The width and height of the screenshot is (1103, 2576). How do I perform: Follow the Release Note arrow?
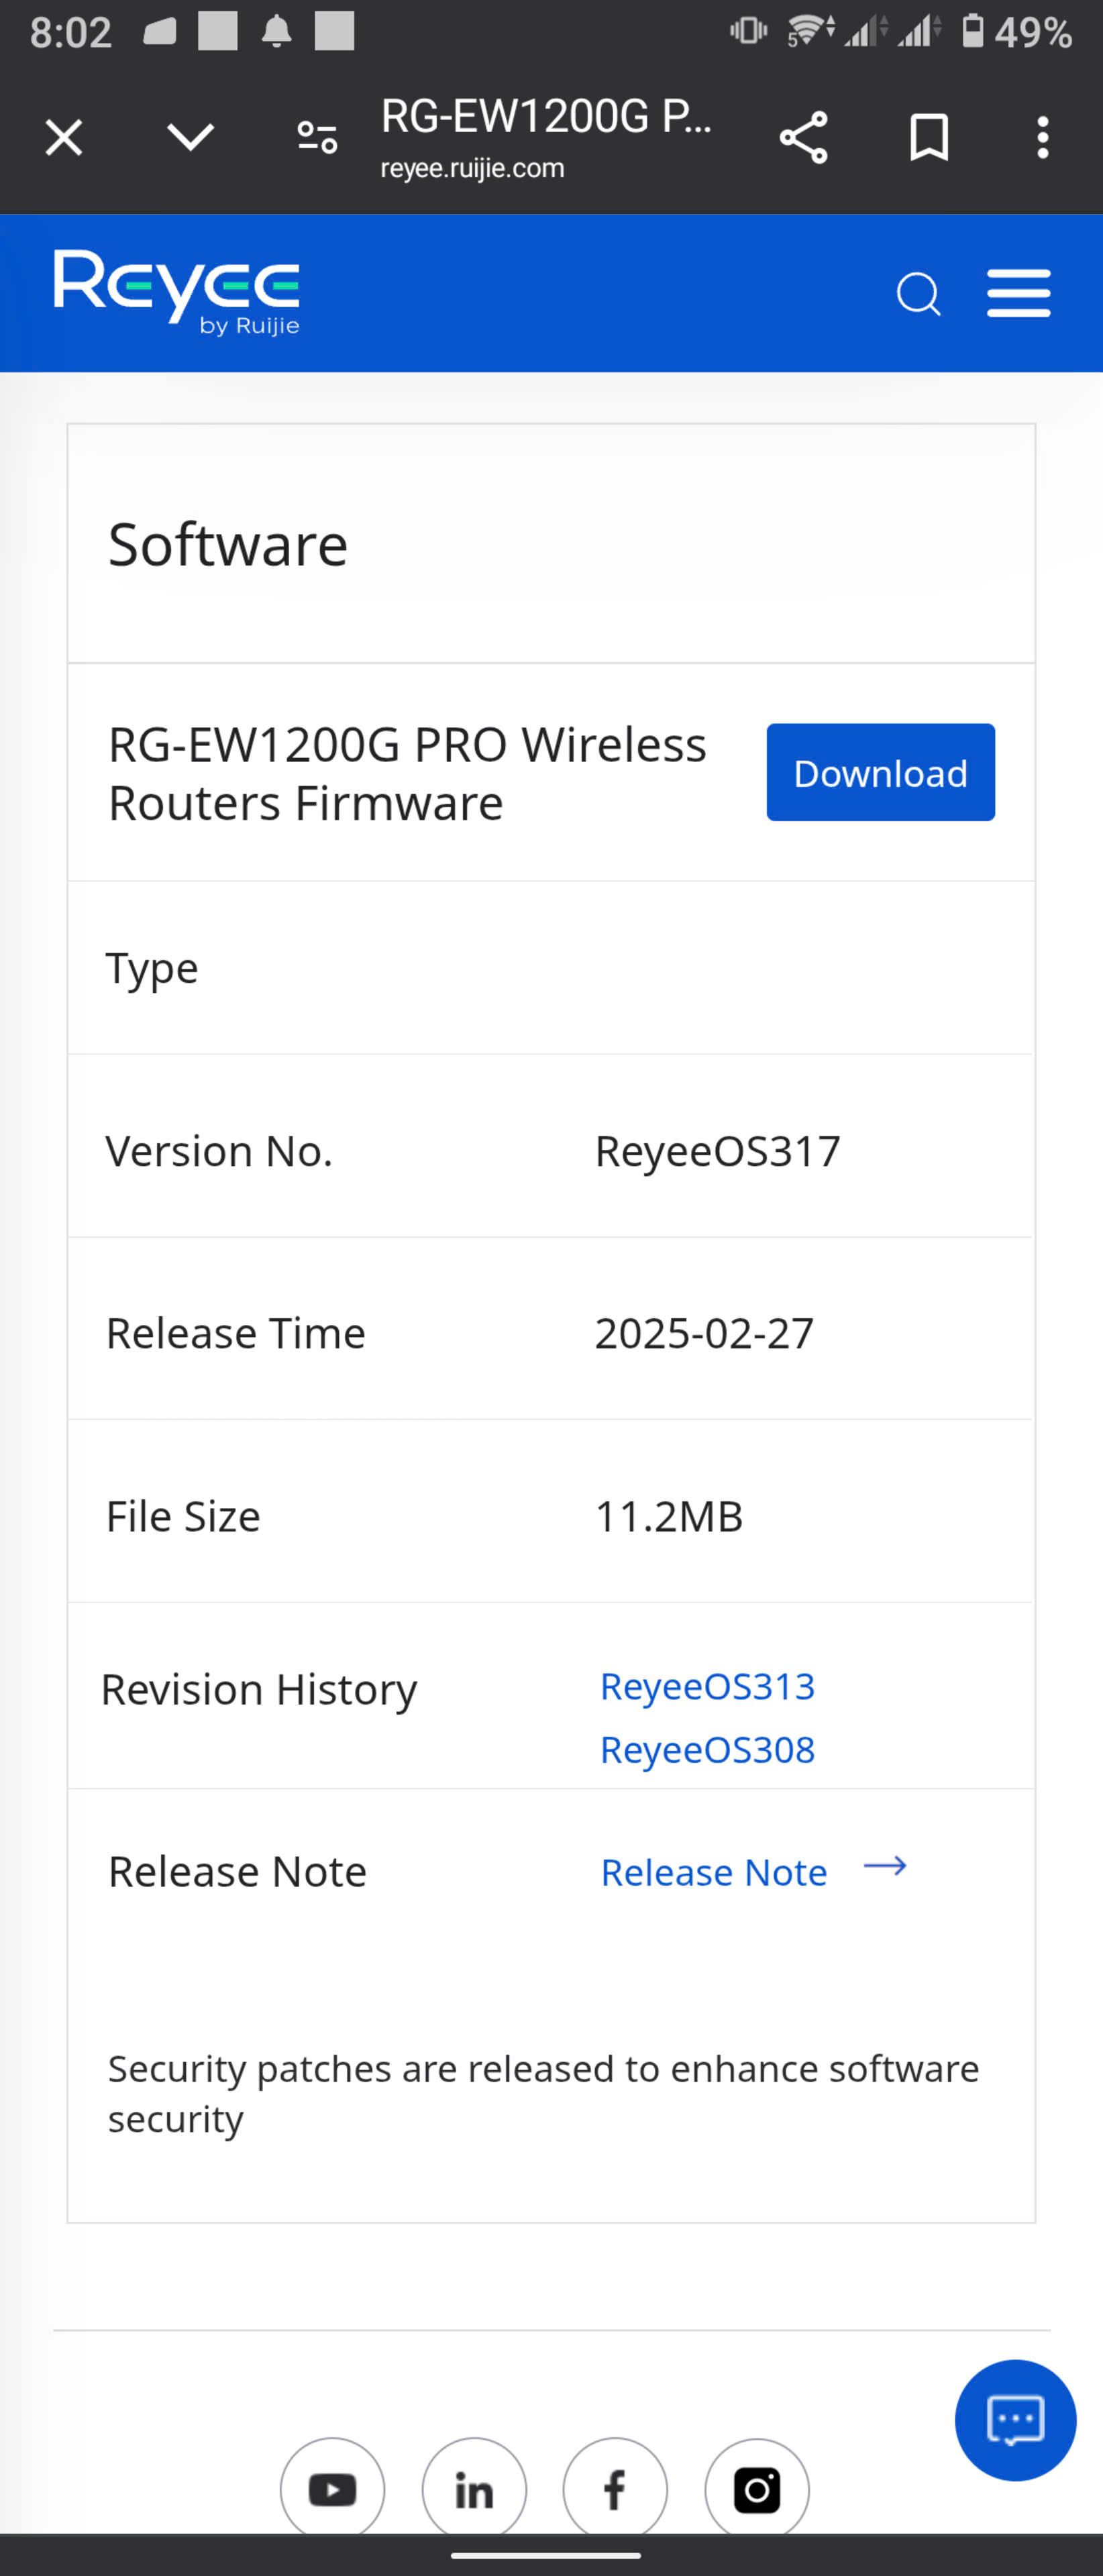click(x=885, y=1866)
